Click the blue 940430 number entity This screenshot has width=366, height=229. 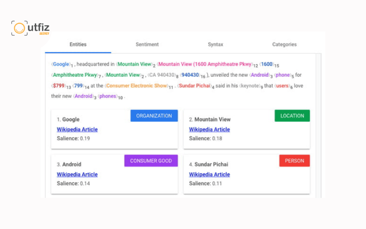(190, 75)
